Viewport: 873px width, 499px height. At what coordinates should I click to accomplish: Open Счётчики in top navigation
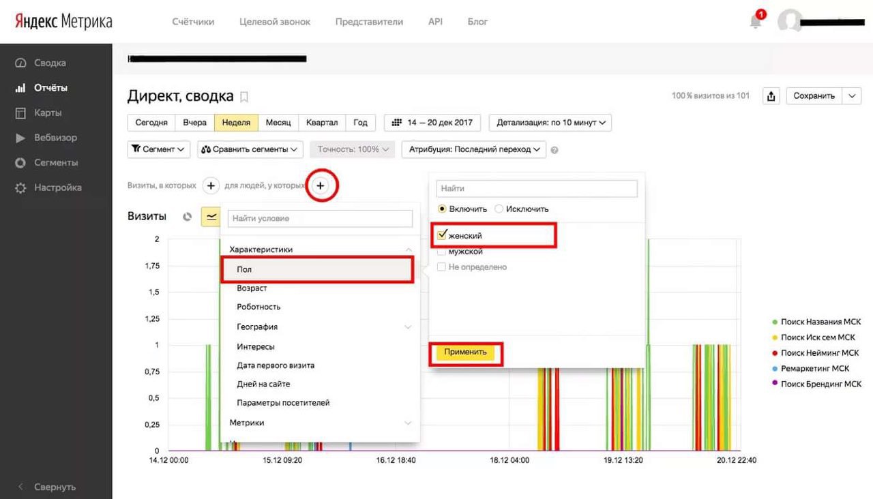[193, 21]
